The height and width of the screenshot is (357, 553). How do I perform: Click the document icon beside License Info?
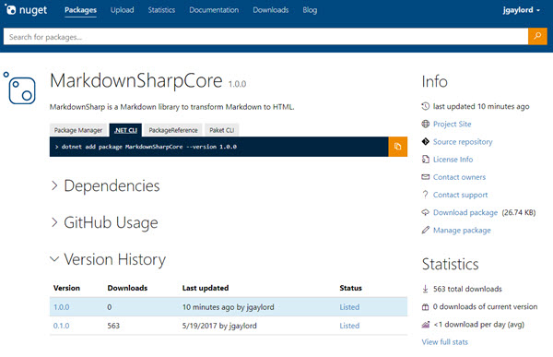[x=425, y=160]
